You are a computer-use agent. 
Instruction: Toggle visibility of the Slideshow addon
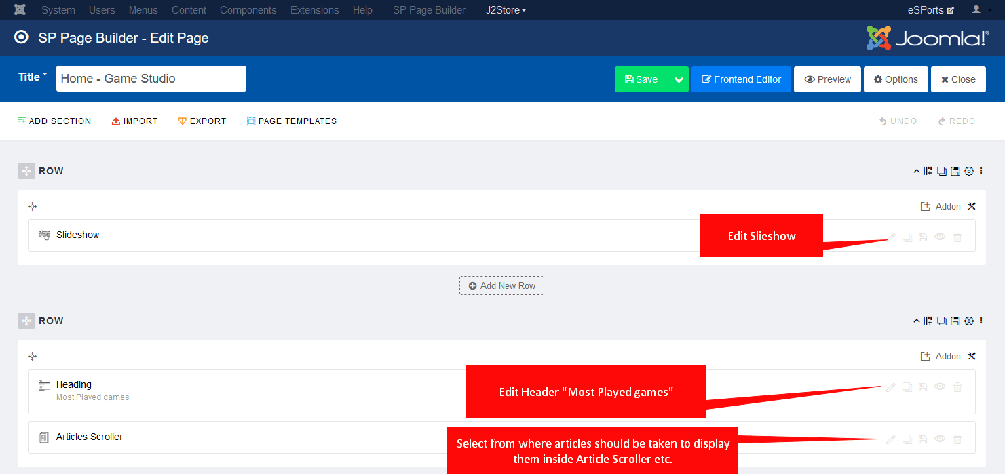pos(940,237)
